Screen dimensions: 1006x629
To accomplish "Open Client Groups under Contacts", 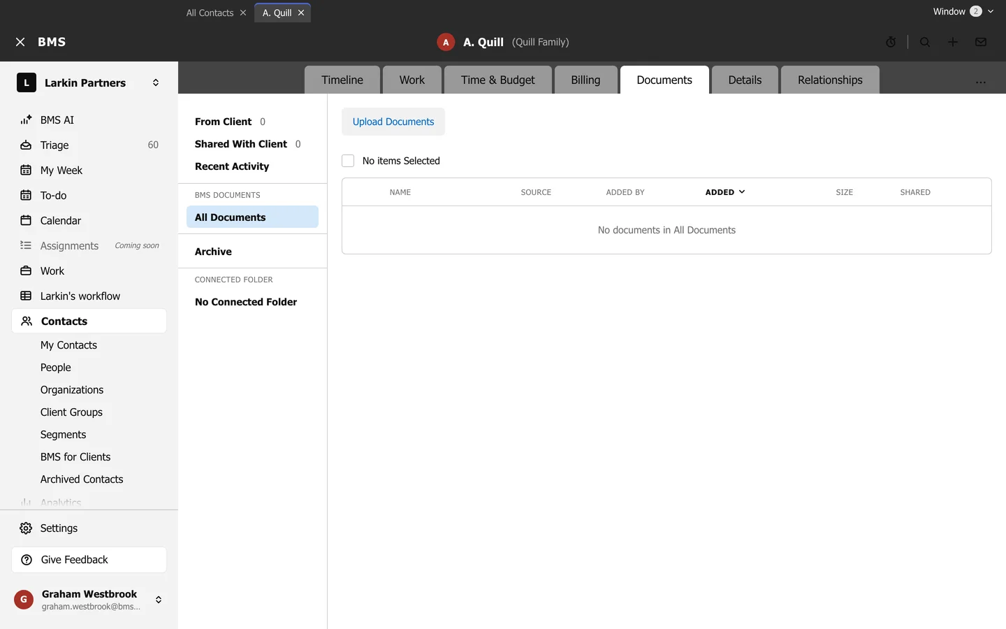I will pos(71,412).
